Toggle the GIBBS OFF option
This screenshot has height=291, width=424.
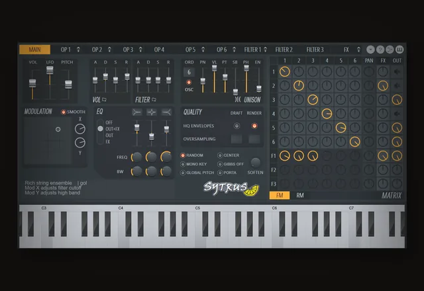point(220,164)
